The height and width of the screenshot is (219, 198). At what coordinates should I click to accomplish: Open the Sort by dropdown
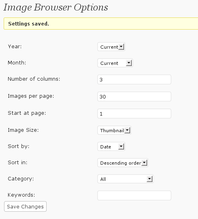point(111,146)
